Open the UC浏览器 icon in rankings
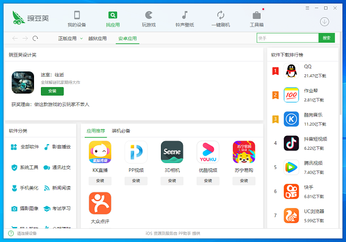The height and width of the screenshot is (242, 346). (x=291, y=215)
